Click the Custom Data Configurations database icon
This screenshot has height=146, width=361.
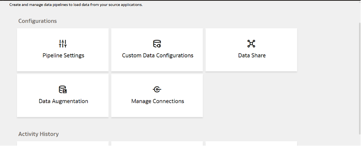tap(157, 43)
